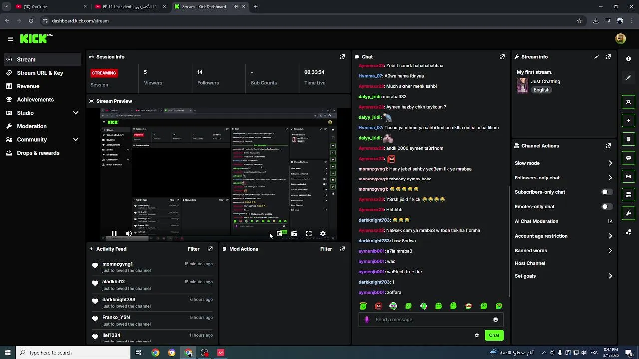Open the Mod Actions filter

coord(326,249)
